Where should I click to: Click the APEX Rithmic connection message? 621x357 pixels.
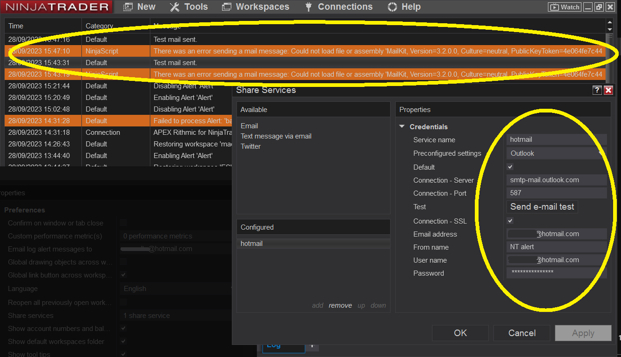[x=193, y=132]
